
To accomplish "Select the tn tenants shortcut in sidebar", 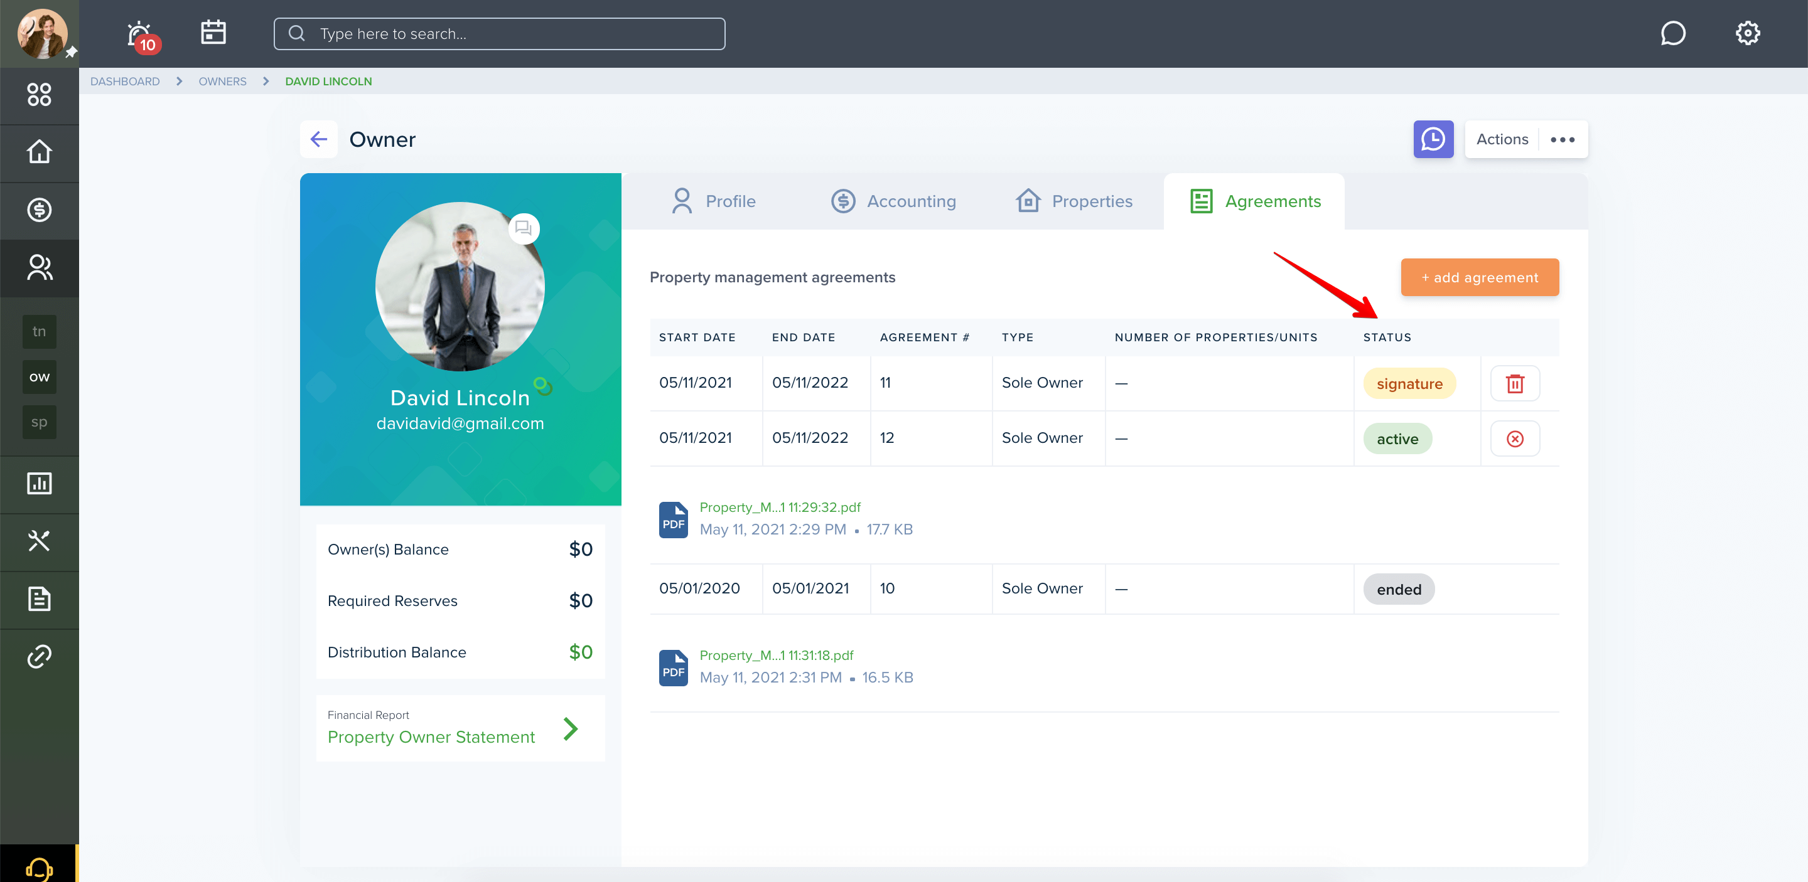I will point(40,332).
